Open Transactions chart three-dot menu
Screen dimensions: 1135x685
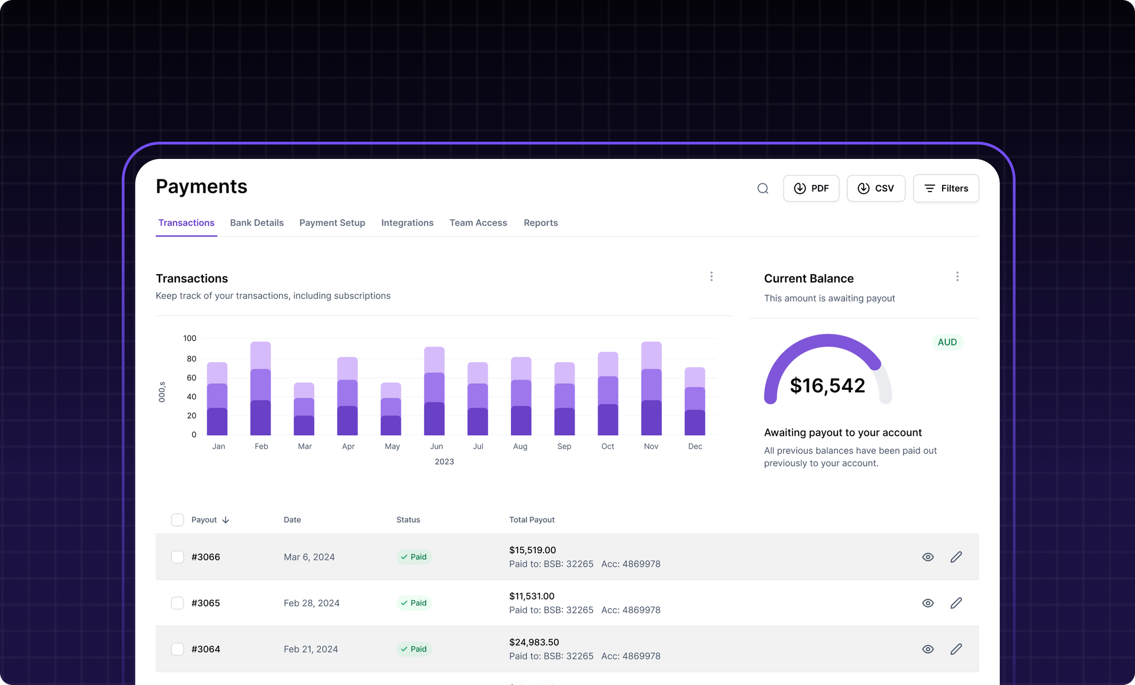(712, 276)
